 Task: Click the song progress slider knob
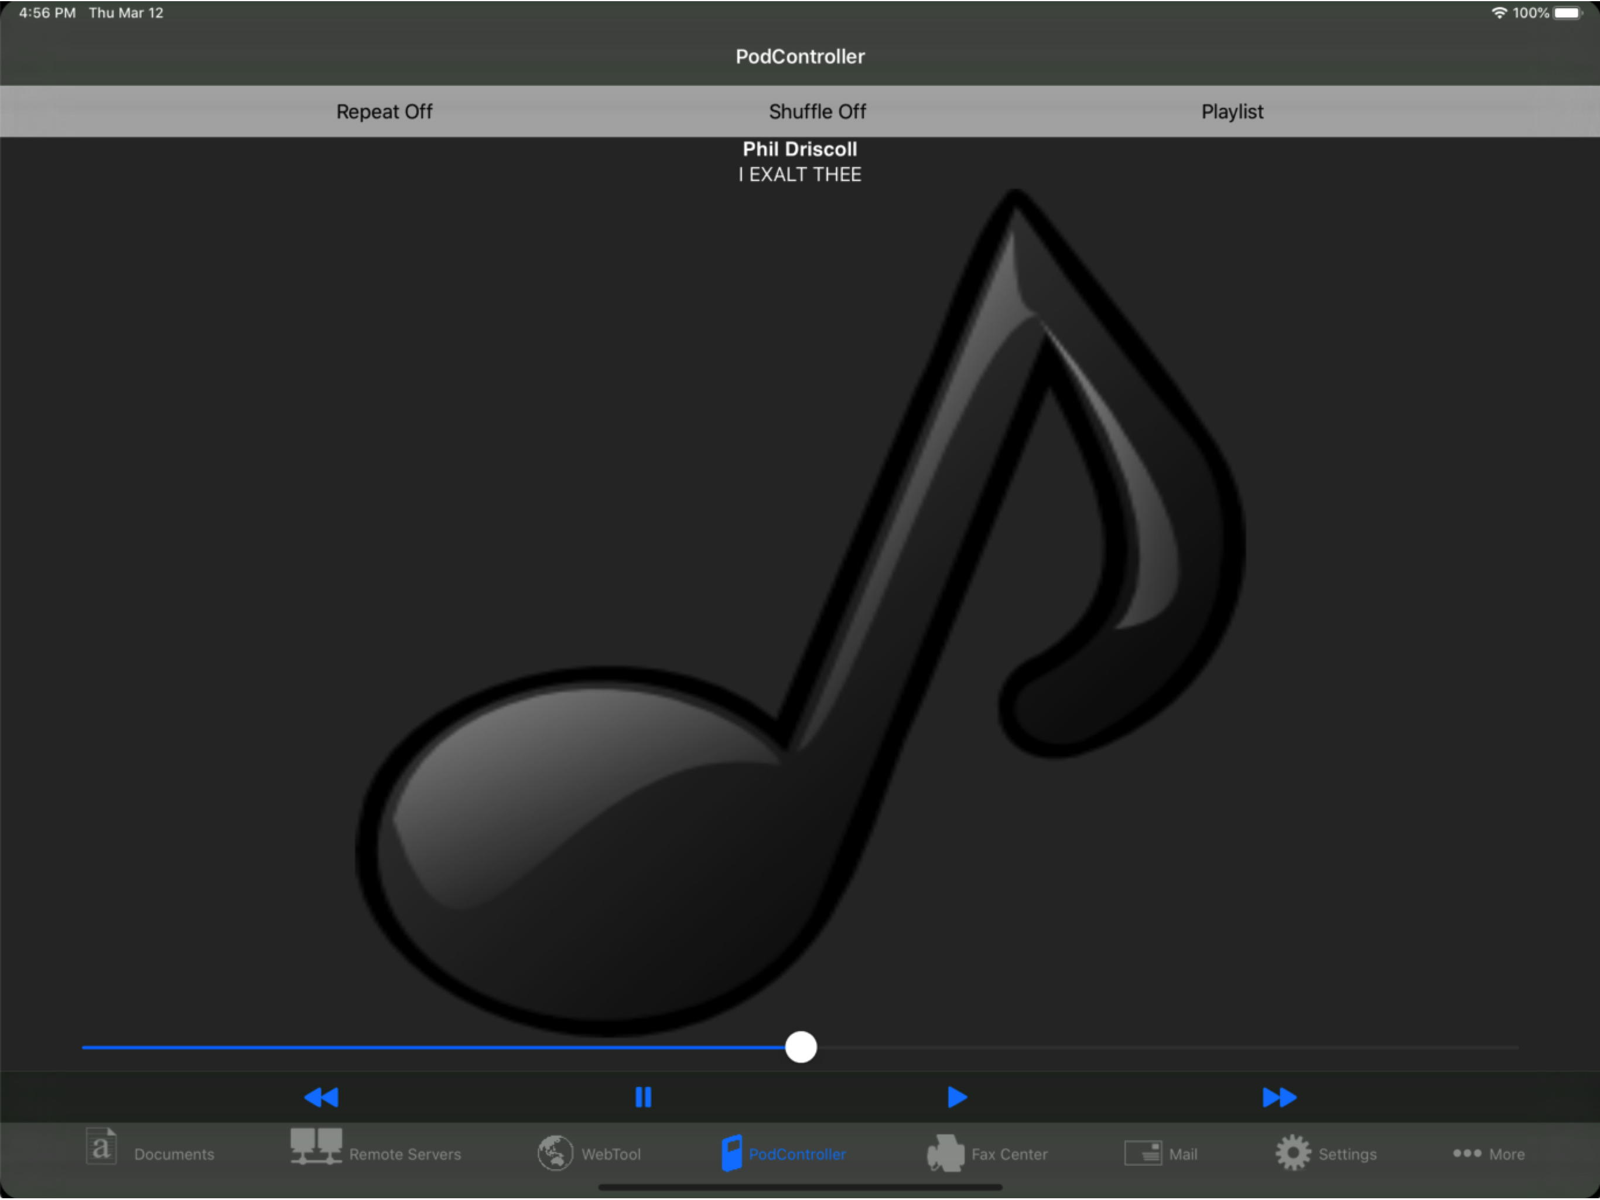click(801, 1047)
